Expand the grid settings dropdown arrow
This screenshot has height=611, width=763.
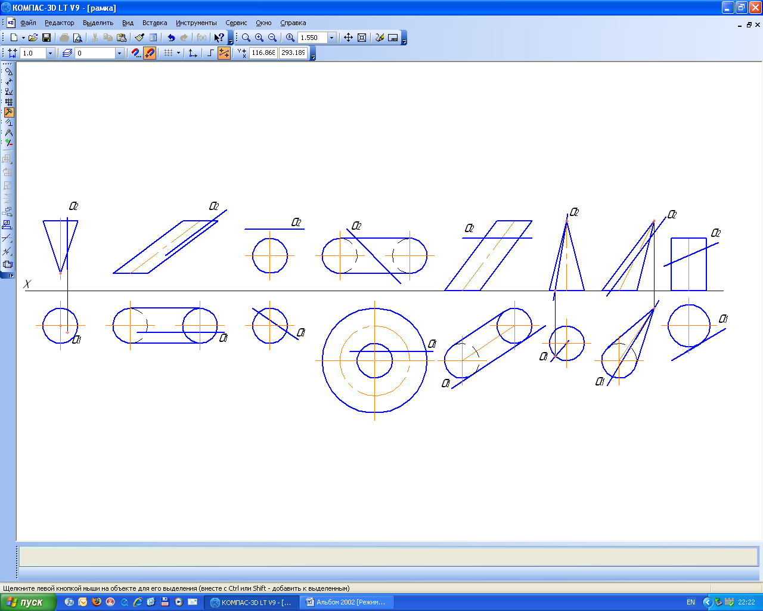tap(178, 53)
